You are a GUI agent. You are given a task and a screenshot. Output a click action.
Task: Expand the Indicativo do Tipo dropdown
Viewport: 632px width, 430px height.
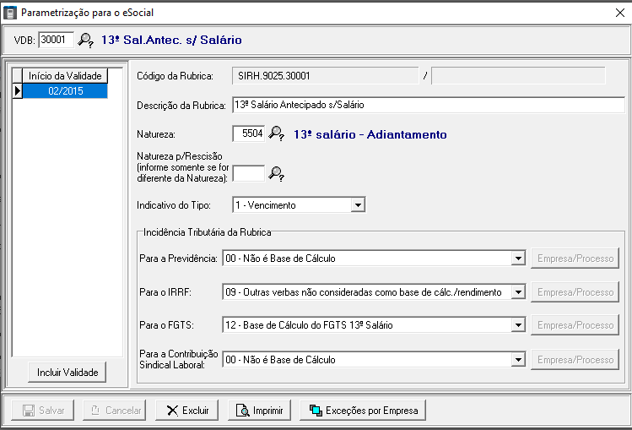pos(358,204)
